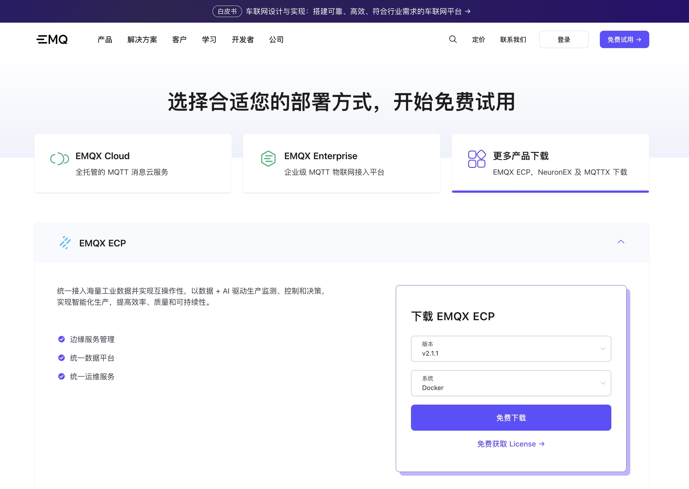Open the 产品 menu
Screen dimensions: 689x489
[x=105, y=40]
